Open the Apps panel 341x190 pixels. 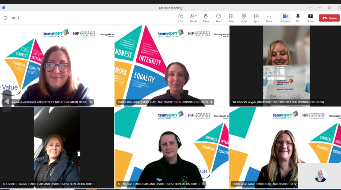pyautogui.click(x=256, y=18)
